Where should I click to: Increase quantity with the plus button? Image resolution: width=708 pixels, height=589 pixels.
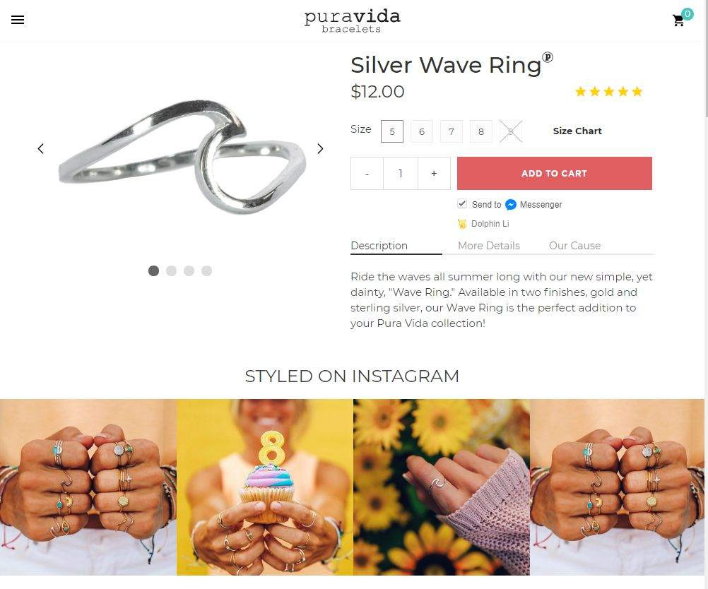[434, 173]
